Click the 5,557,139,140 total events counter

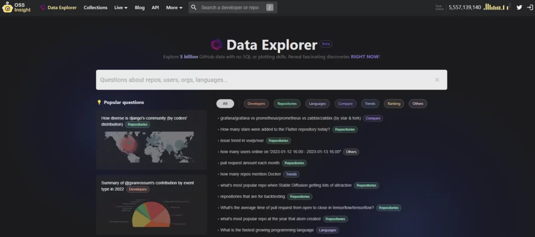click(x=464, y=7)
